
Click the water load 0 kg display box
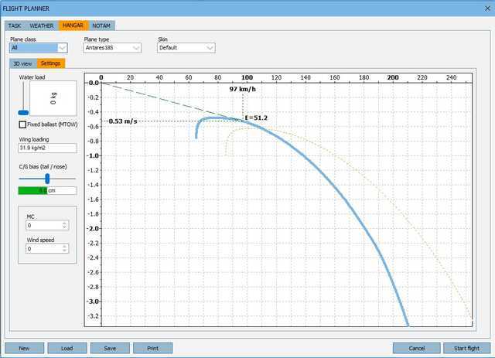tap(53, 98)
